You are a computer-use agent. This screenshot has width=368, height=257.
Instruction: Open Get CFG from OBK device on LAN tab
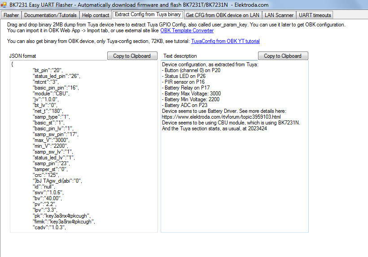[x=223, y=15]
